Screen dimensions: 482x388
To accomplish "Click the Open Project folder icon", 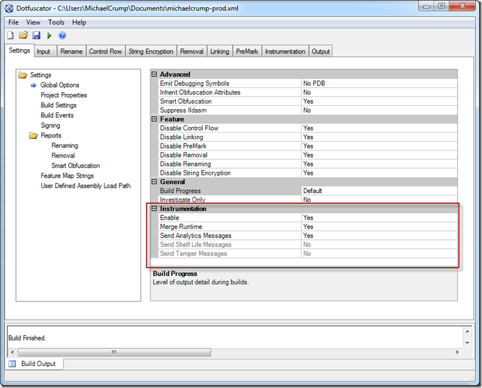I will point(23,36).
